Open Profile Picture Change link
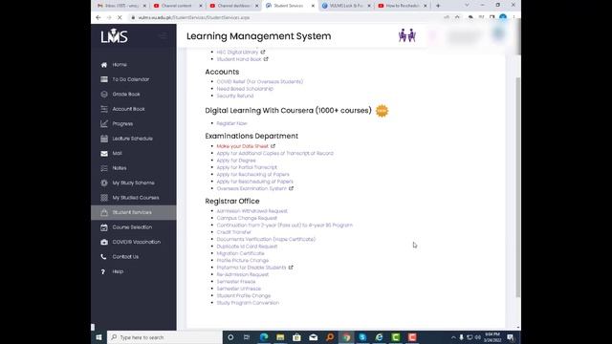The image size is (612, 344). [242, 261]
